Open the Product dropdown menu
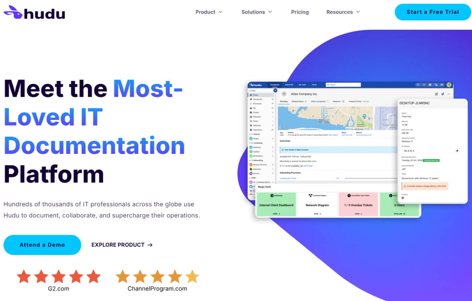The height and width of the screenshot is (301, 472). 209,12
